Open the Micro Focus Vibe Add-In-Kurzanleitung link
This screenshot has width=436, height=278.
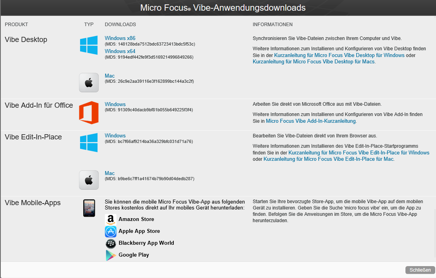click(x=311, y=121)
